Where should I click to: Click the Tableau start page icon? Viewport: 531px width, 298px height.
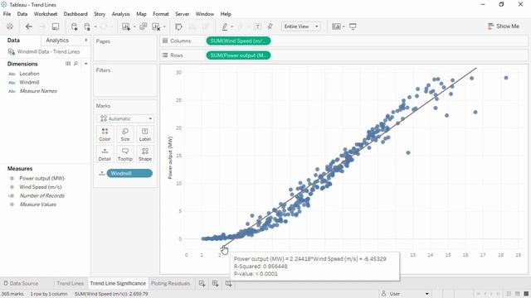point(10,26)
